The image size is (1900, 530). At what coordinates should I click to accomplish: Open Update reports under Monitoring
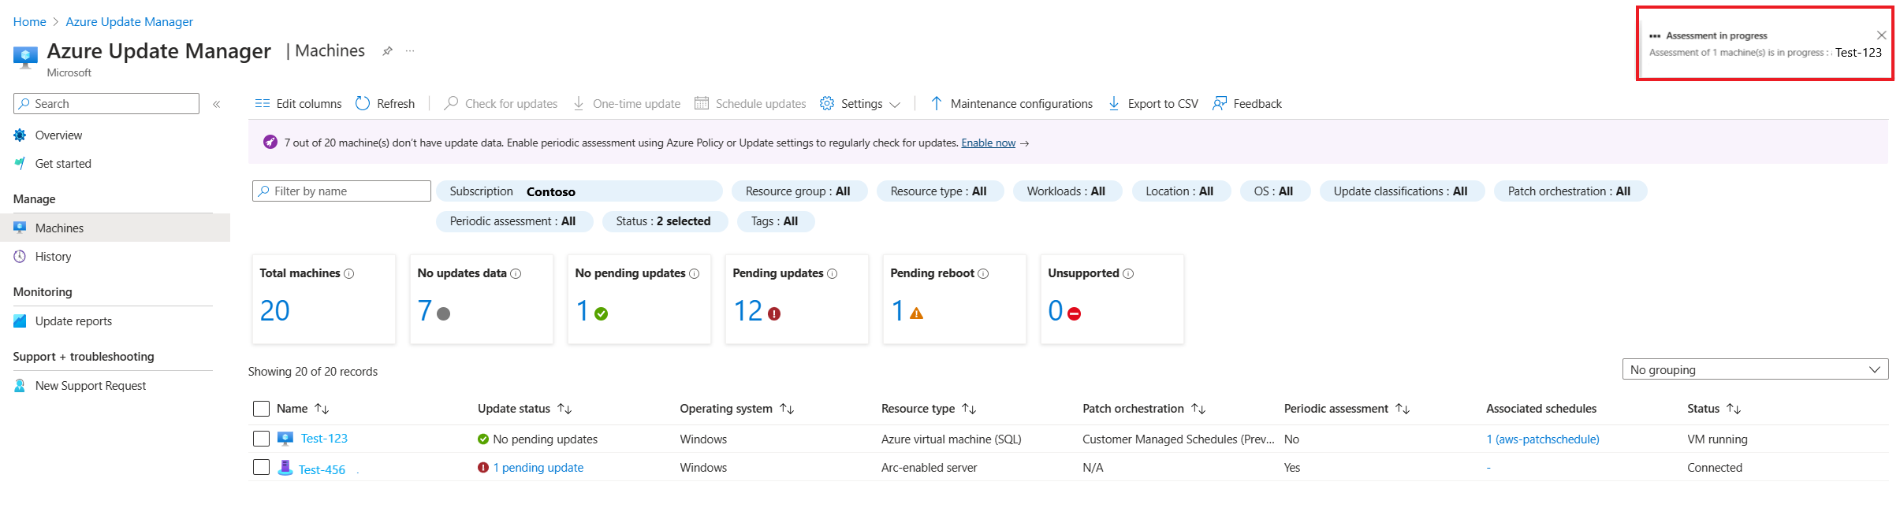tap(73, 321)
